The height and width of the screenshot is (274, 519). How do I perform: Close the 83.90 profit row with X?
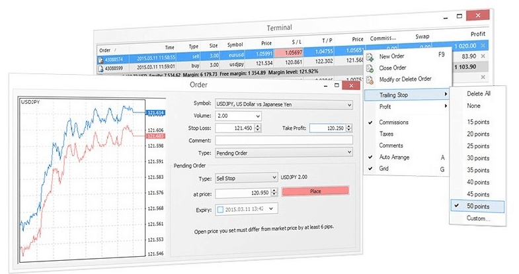tap(483, 56)
